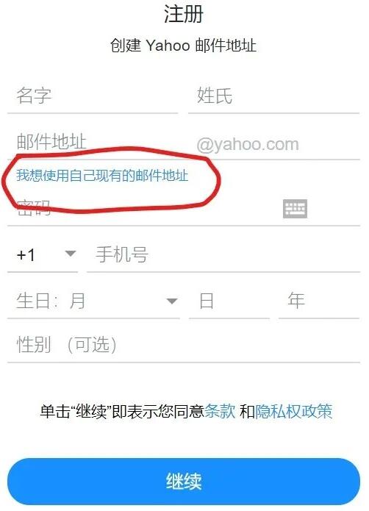Viewport: 369px width, 511px height.
Task: Click the blue 继续 continue button
Action: (184, 482)
